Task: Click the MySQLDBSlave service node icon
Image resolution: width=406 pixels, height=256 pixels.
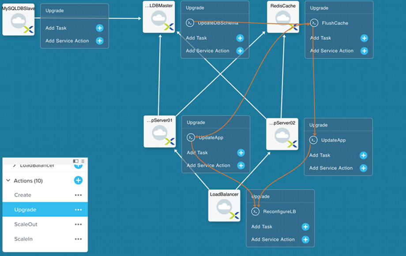Action: click(19, 22)
